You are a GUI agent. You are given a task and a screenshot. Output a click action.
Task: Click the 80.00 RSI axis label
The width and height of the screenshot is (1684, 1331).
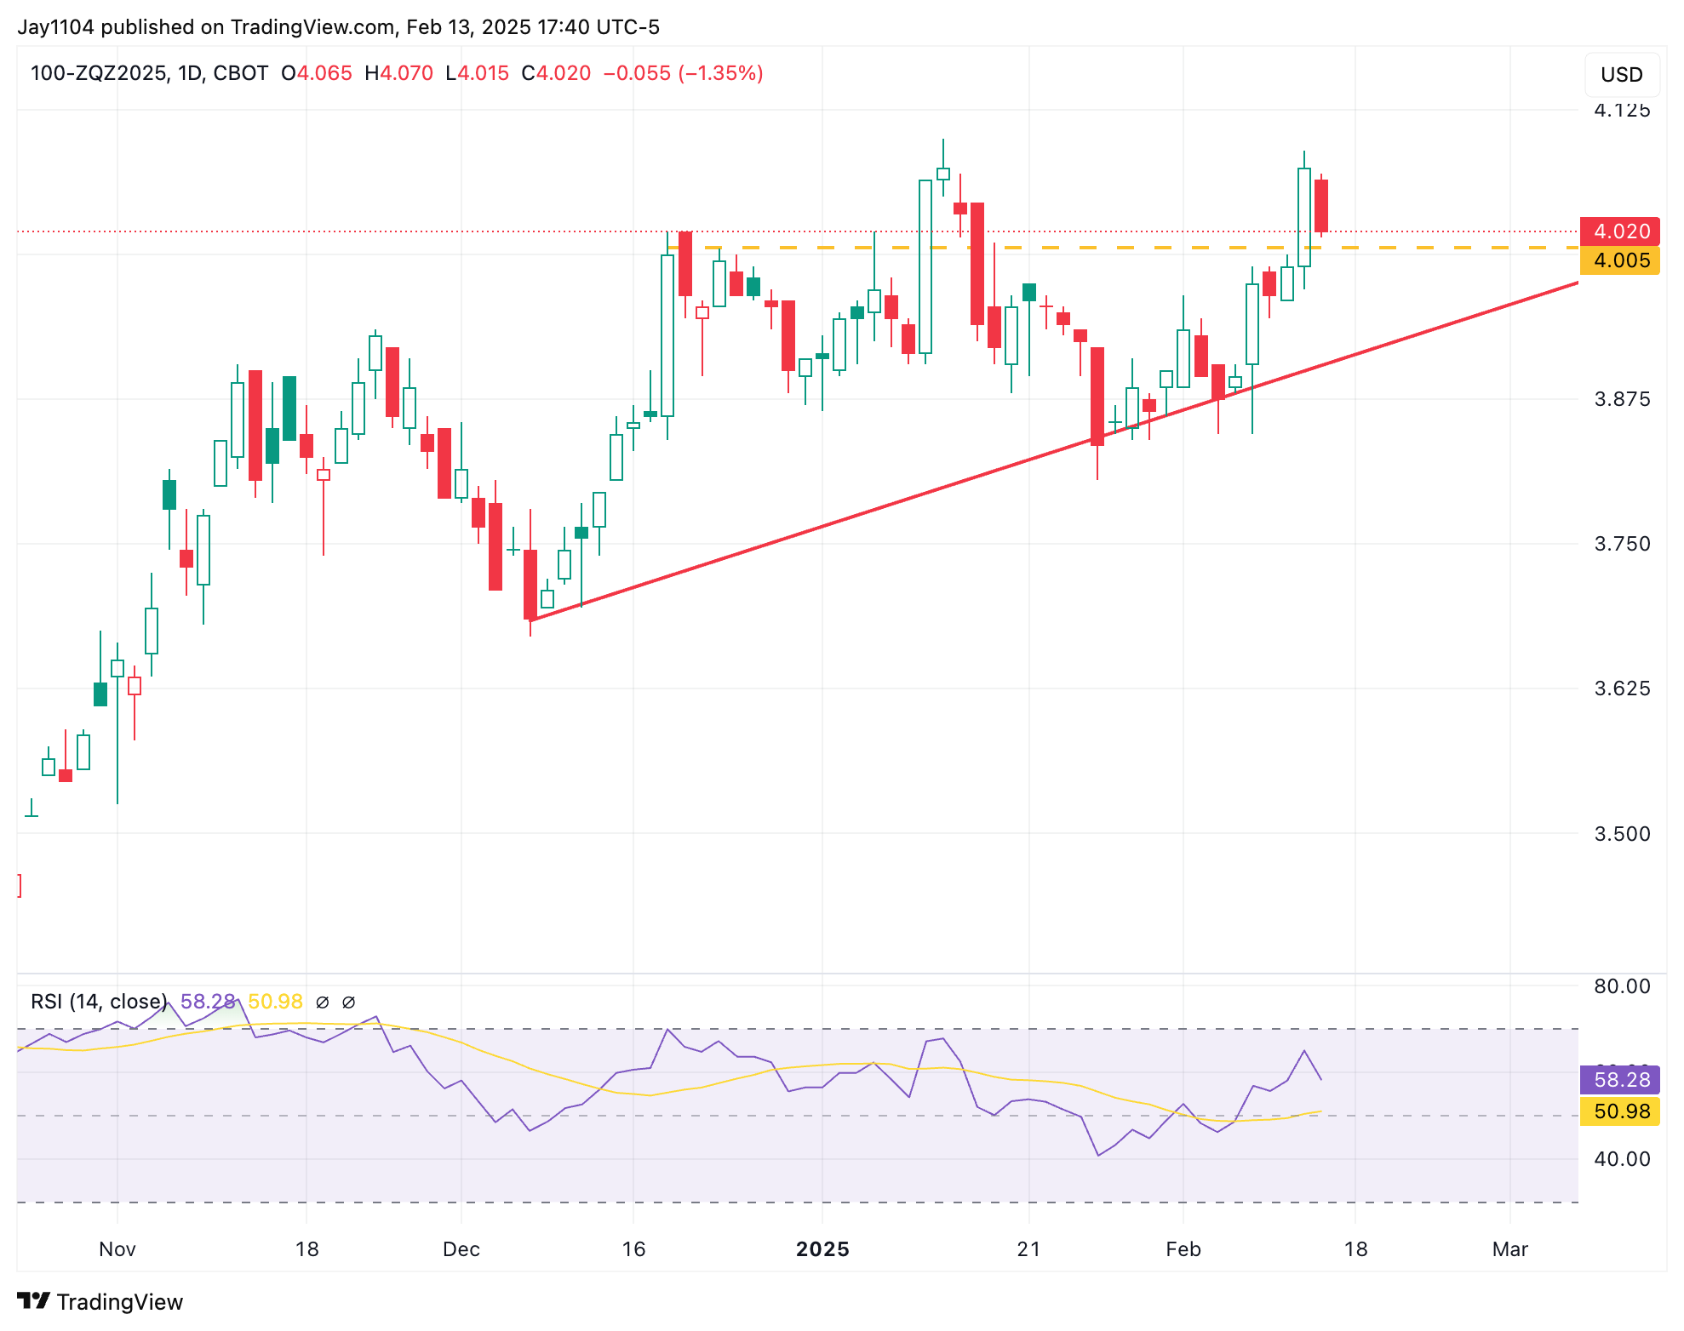tap(1622, 986)
